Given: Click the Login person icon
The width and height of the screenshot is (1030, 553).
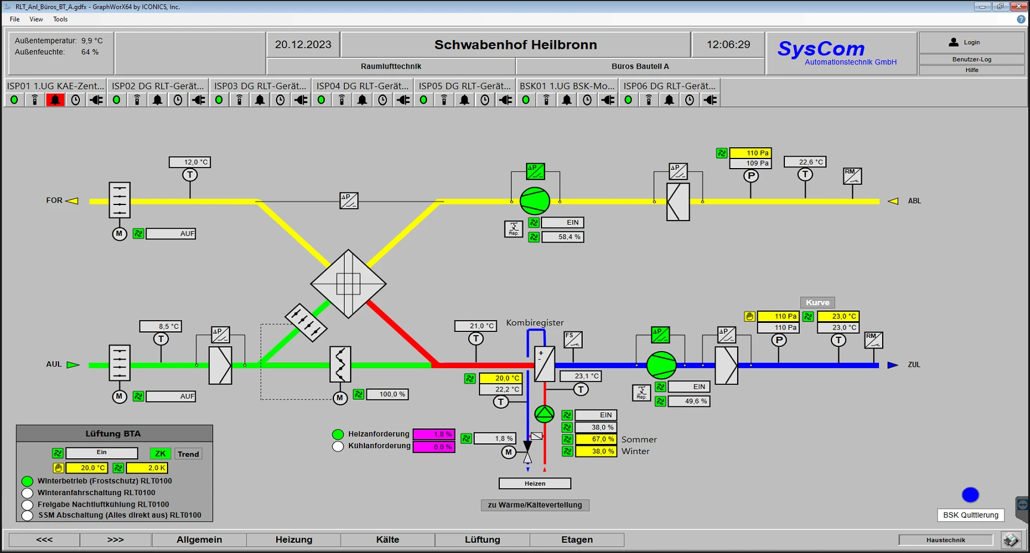Looking at the screenshot, I should coord(954,42).
